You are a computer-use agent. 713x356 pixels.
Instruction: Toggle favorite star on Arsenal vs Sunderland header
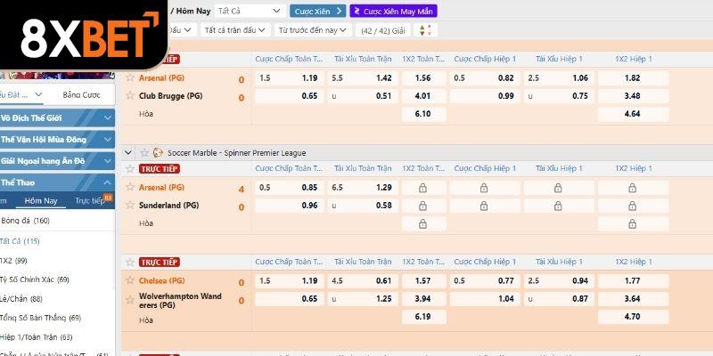[129, 168]
